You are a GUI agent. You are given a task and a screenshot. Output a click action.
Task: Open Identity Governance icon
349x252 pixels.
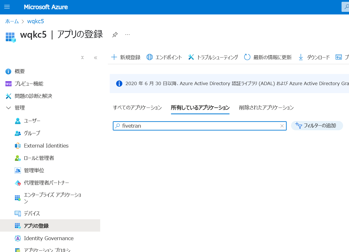tap(18, 238)
